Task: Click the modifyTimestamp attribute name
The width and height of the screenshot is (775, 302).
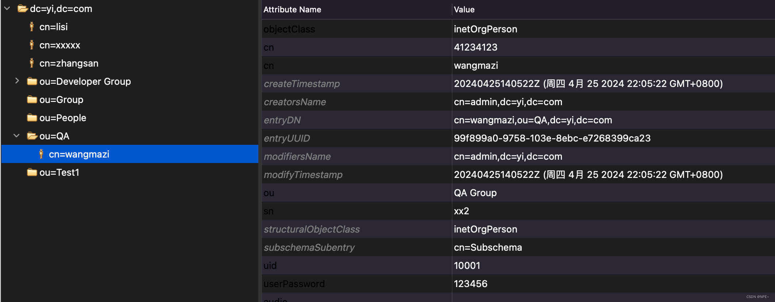Action: click(303, 175)
